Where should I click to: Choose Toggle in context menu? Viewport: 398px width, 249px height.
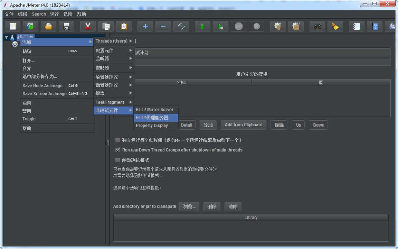pyautogui.click(x=57, y=119)
